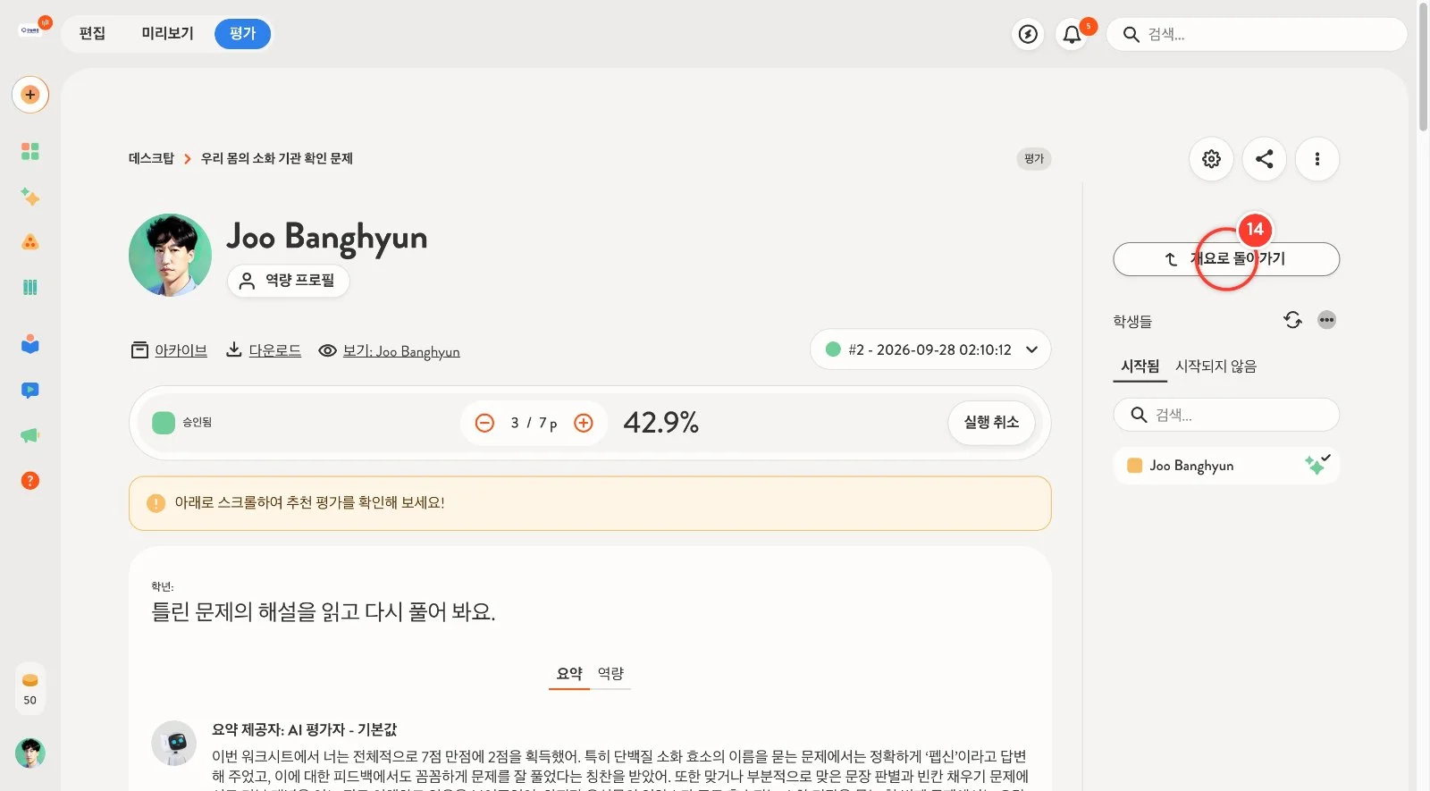Click the 아카이브 link
Image resolution: width=1430 pixels, height=791 pixels.
pyautogui.click(x=169, y=350)
